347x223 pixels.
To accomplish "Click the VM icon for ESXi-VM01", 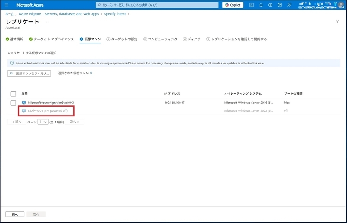I will [24, 111].
